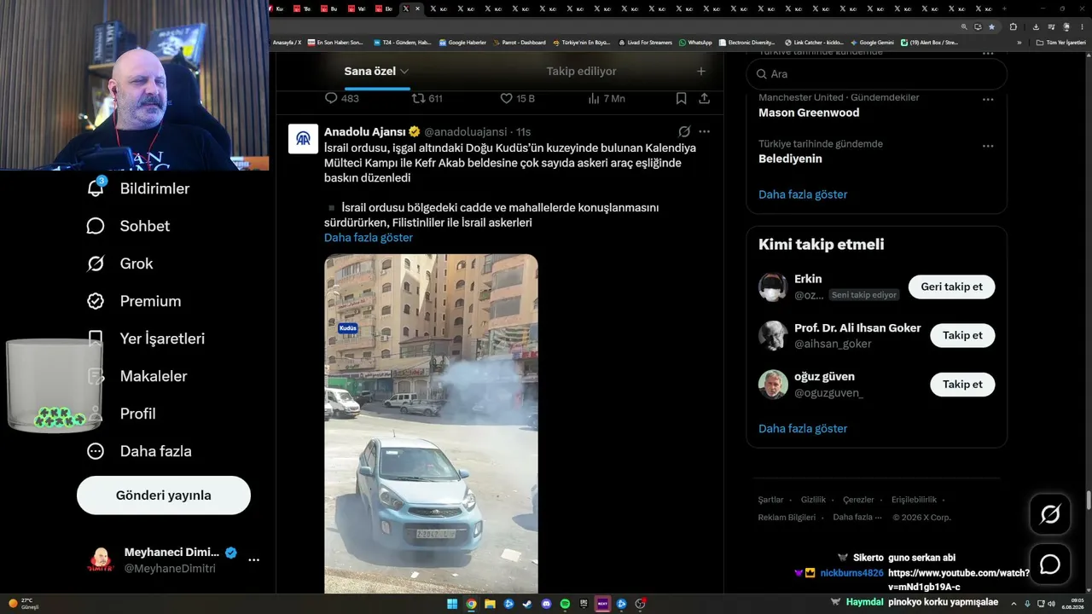Screen dimensions: 1092x614
Task: Show more trends with Daha fazla göster
Action: pos(803,194)
